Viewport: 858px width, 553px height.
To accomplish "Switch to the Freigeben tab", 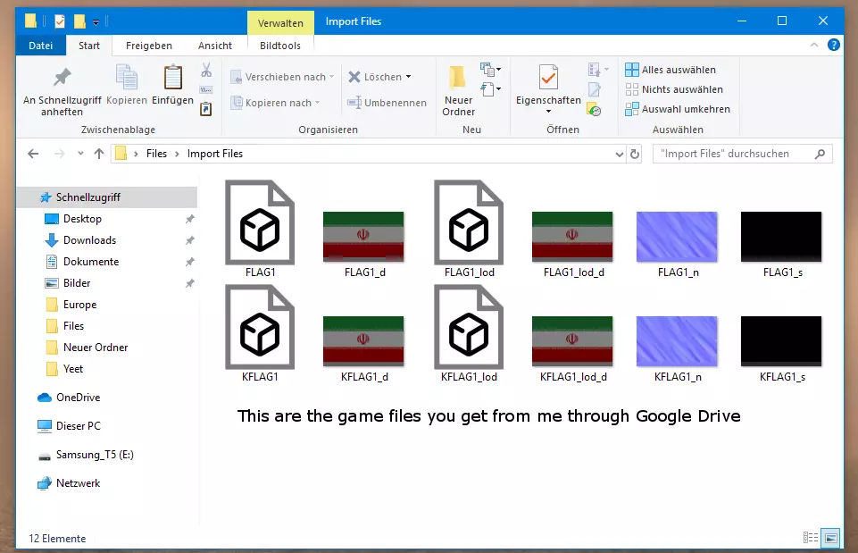I will pos(149,46).
